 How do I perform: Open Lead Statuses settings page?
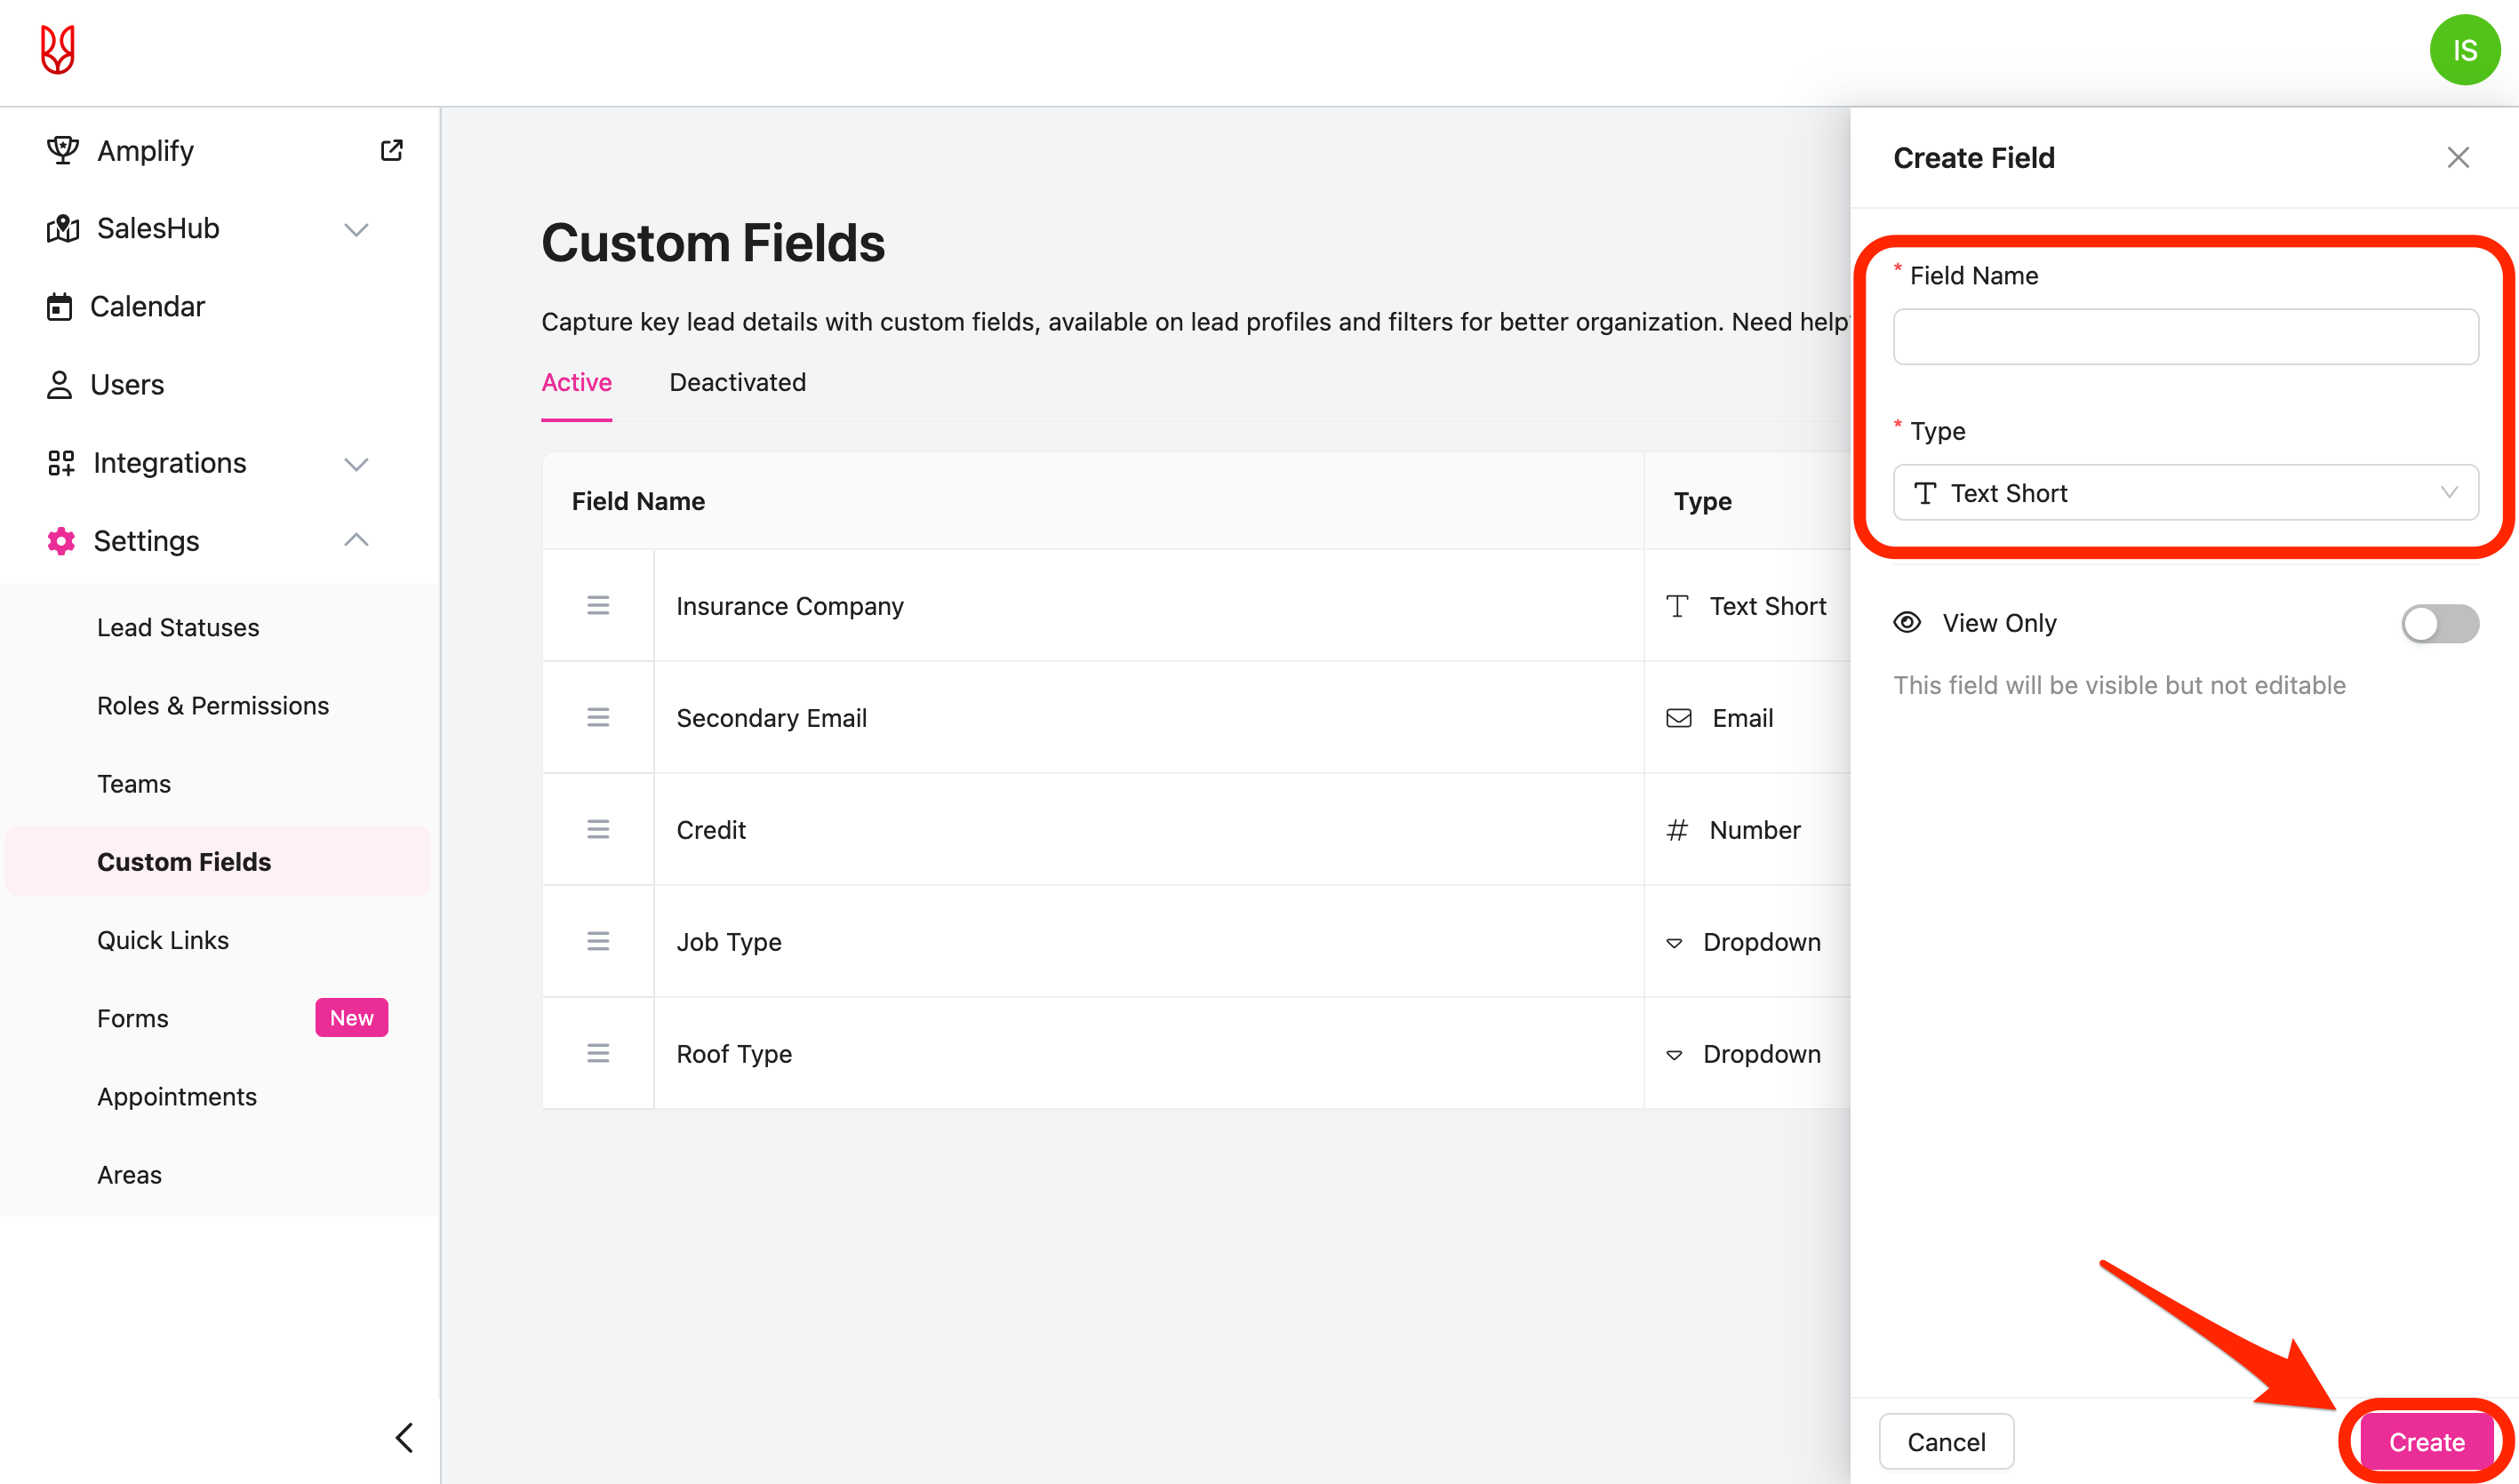178,627
